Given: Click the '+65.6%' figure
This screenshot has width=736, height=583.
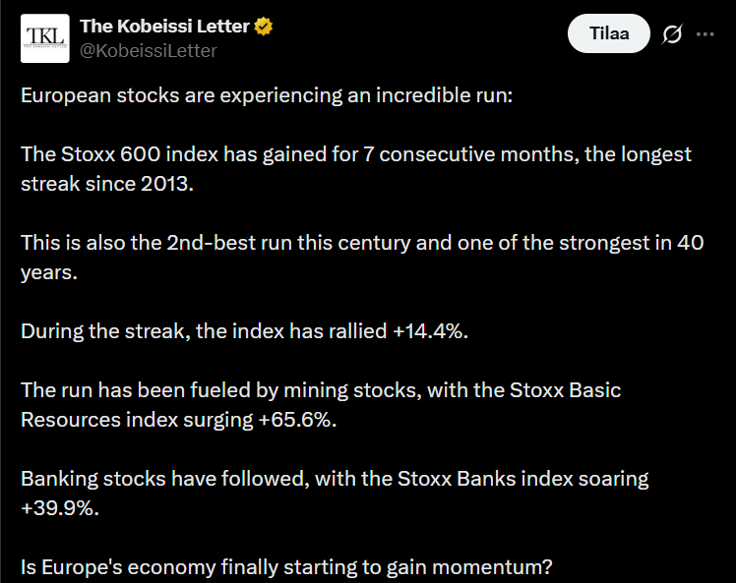Looking at the screenshot, I should click(x=295, y=418).
